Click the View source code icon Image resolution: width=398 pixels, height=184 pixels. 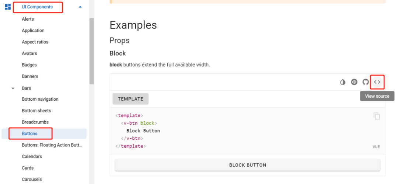377,82
